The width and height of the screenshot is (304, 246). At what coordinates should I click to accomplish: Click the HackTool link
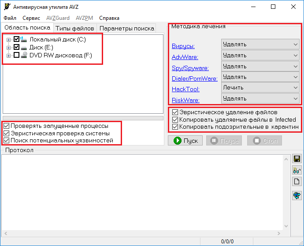coord(186,89)
